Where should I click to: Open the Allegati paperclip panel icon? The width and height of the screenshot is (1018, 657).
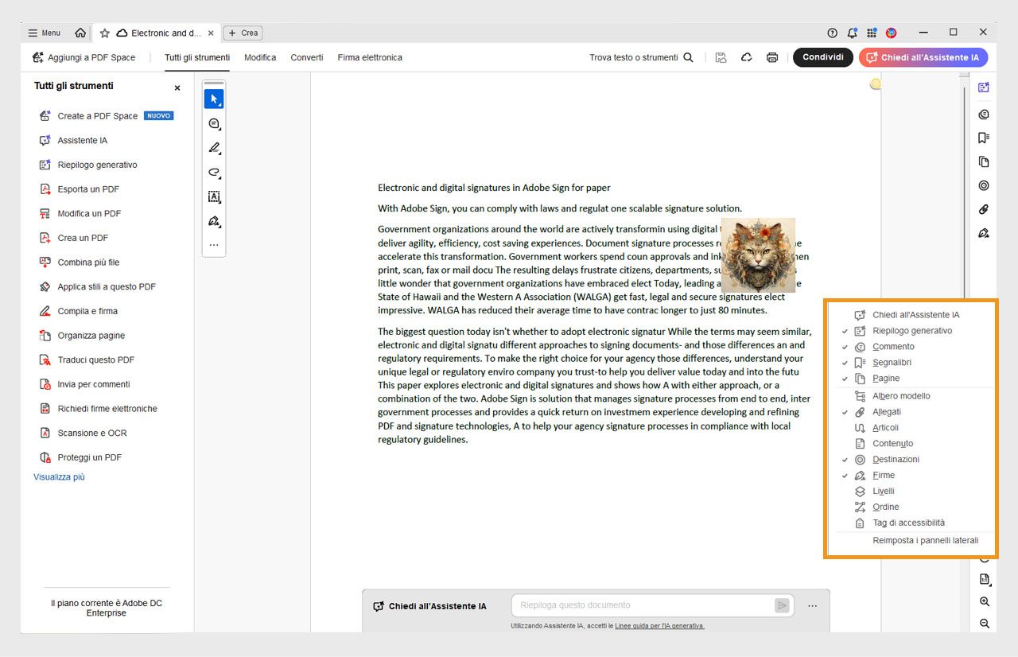point(983,209)
